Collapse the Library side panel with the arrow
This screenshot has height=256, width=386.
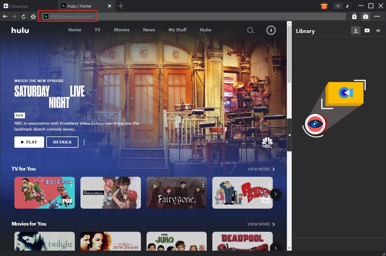290,135
